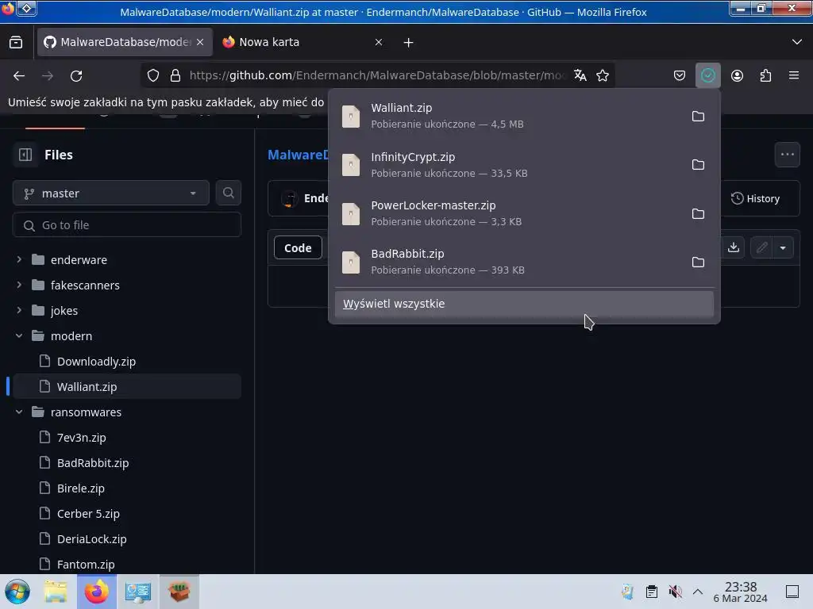Viewport: 813px width, 609px height.
Task: Collapse the GitHub file tree panel
Action: click(x=25, y=155)
